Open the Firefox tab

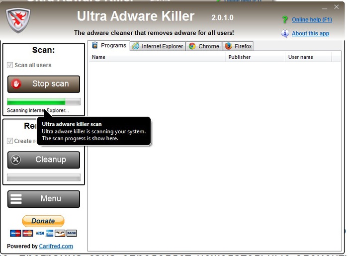(x=238, y=46)
